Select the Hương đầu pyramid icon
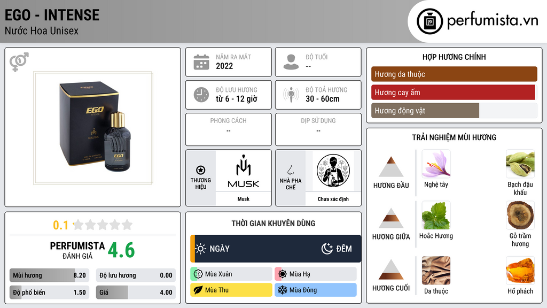The width and height of the screenshot is (547, 308). click(x=391, y=167)
